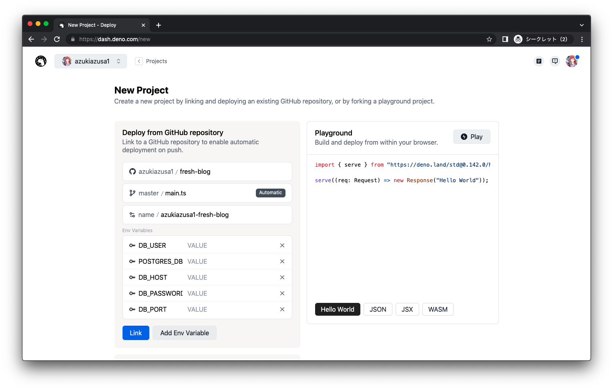Screen dimensions: 613x390
Task: Click the key icon beside DB_PORT
Action: (x=132, y=309)
